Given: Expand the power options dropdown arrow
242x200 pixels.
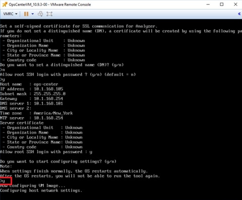Looking at the screenshot, I should [x=33, y=14].
